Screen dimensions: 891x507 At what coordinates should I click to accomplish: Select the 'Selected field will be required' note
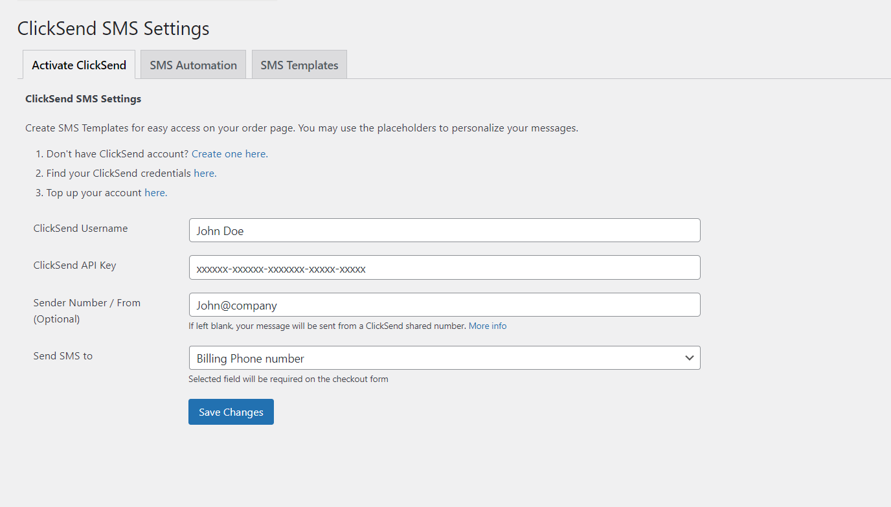[x=288, y=379]
